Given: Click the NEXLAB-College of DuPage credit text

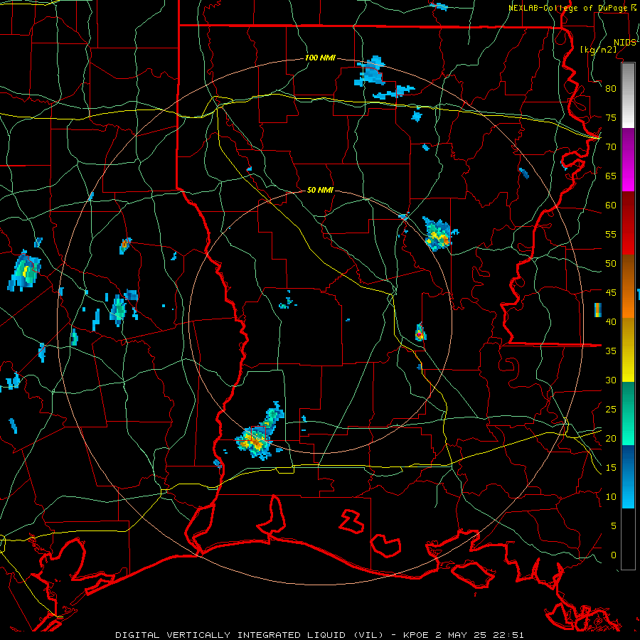Looking at the screenshot, I should click(x=567, y=8).
